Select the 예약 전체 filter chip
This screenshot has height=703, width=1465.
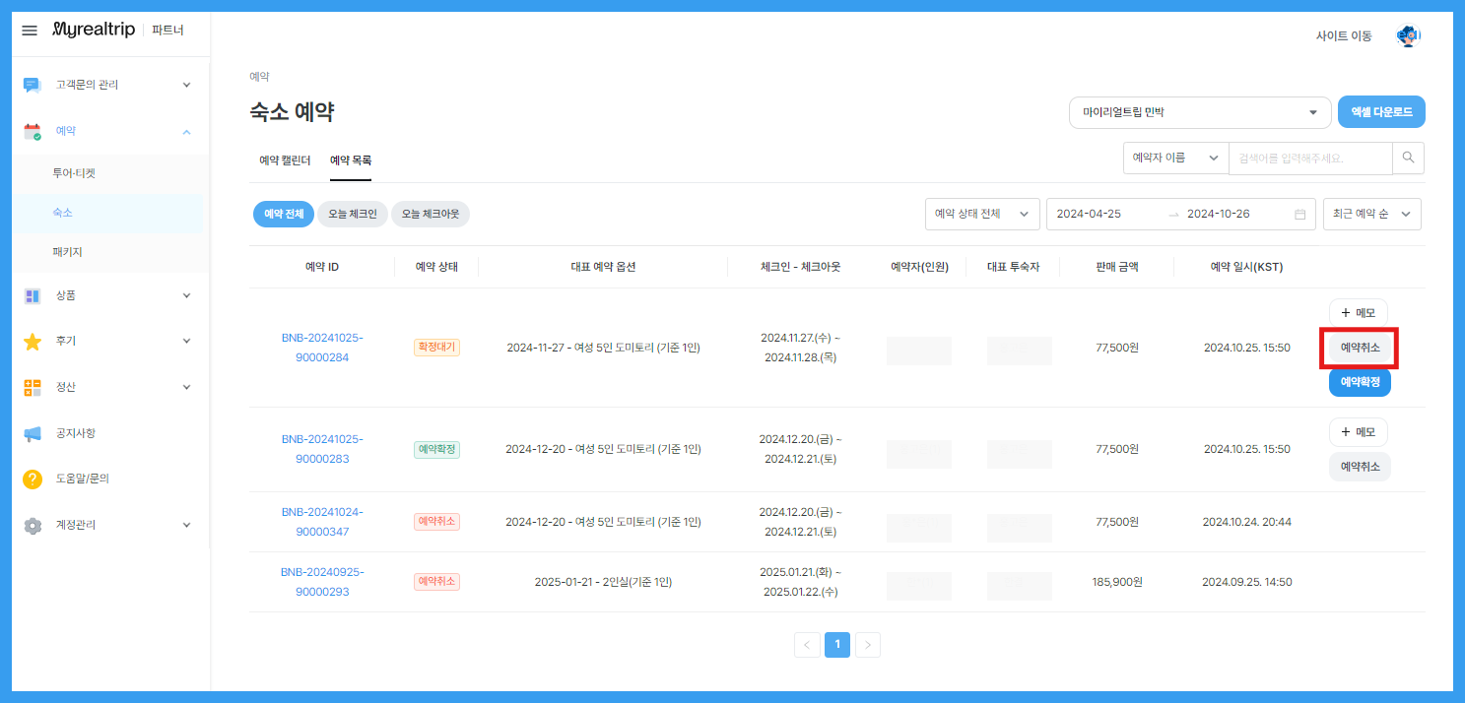coord(283,214)
